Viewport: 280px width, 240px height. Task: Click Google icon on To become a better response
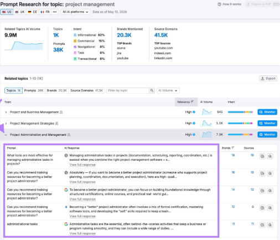click(66, 190)
